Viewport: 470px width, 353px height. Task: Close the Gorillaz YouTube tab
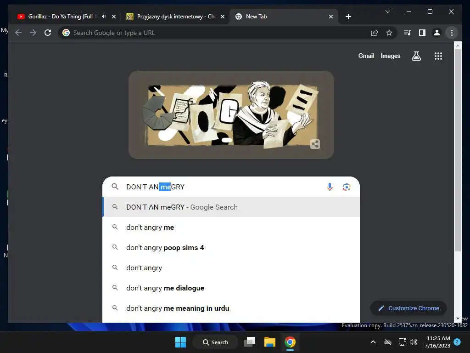point(114,17)
